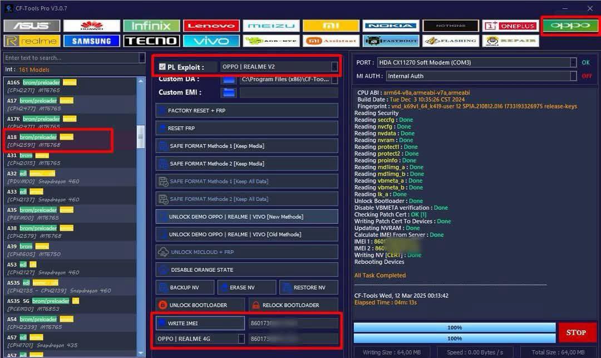Switch to the Mi Assistant tab
The image size is (601, 358).
coord(331,41)
